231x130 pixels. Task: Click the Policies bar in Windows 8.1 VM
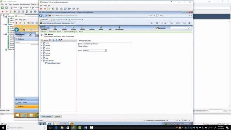pos(27,106)
